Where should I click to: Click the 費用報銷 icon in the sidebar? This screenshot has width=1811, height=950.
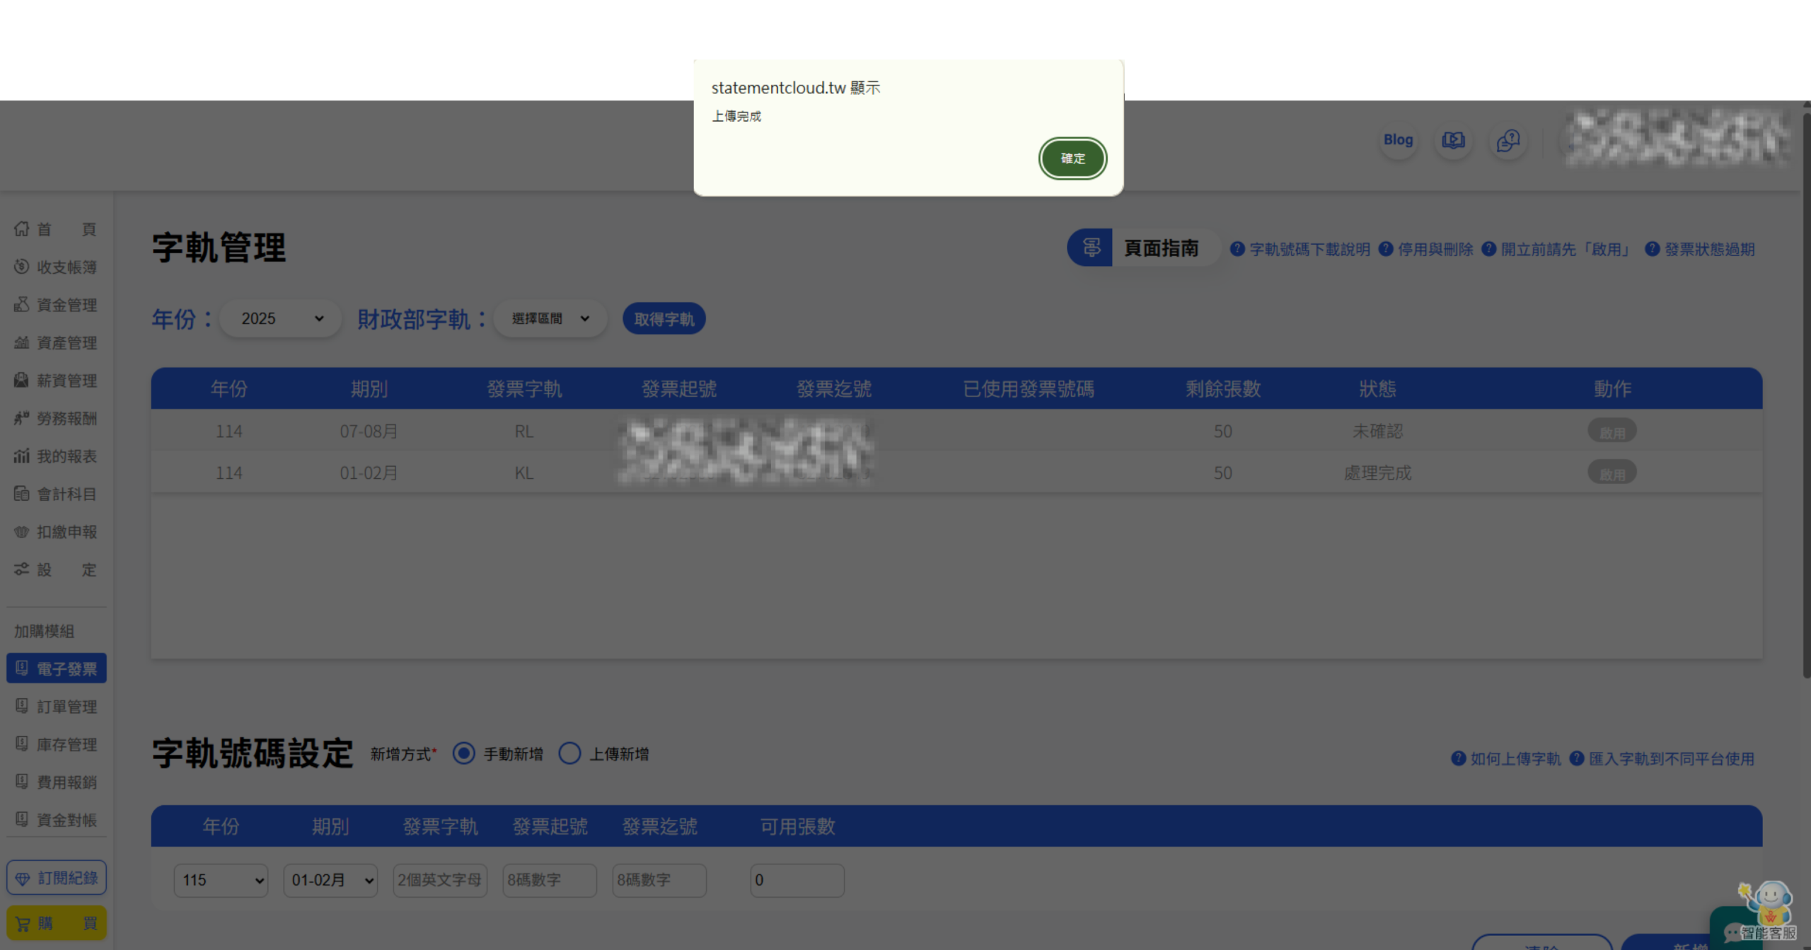click(22, 782)
